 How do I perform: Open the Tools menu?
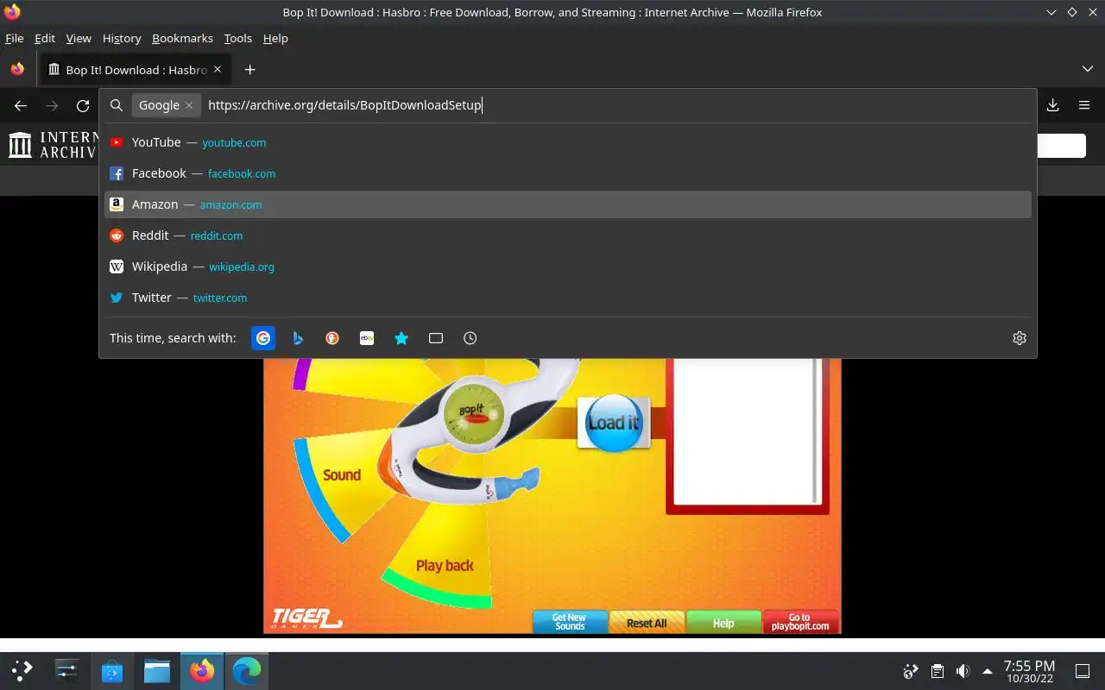(237, 38)
